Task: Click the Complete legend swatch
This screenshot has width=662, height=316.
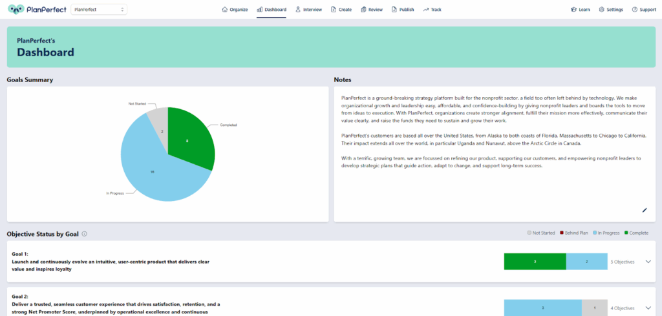Action: [626, 233]
